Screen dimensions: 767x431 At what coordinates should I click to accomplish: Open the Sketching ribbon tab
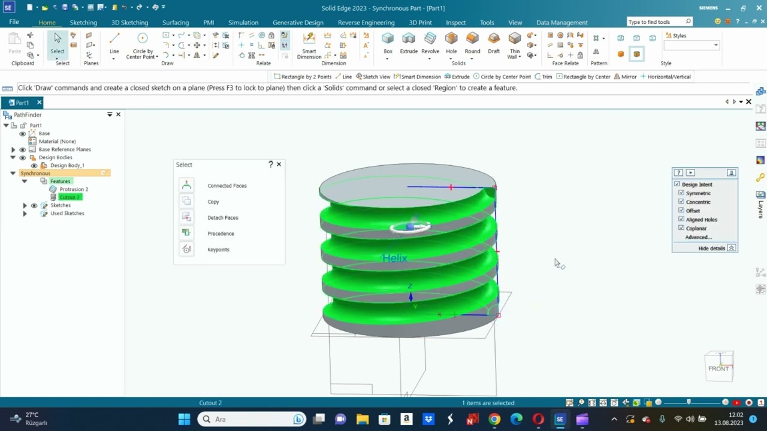[x=83, y=22]
